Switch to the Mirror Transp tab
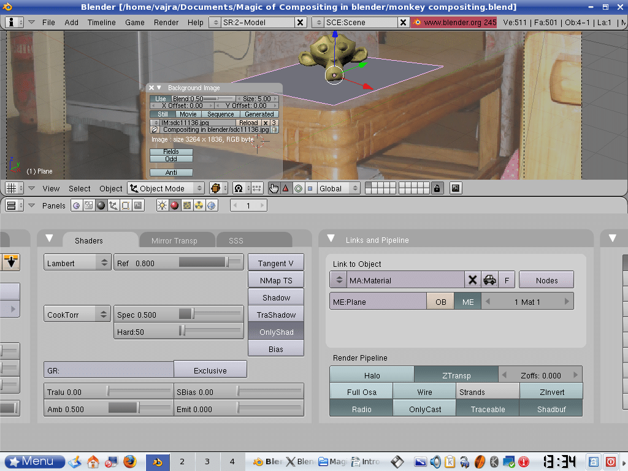Viewport: 628px width, 471px height. pos(174,241)
